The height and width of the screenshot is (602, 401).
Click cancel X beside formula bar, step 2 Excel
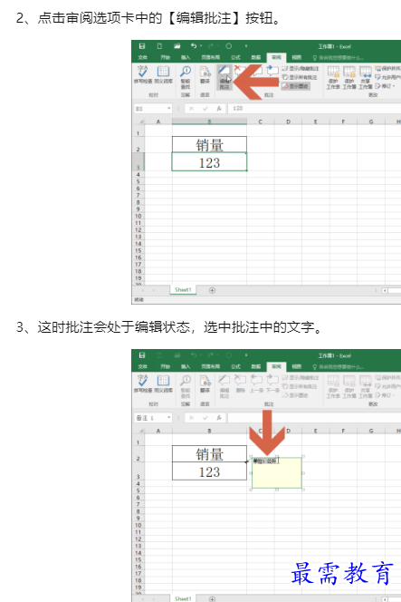(191, 109)
